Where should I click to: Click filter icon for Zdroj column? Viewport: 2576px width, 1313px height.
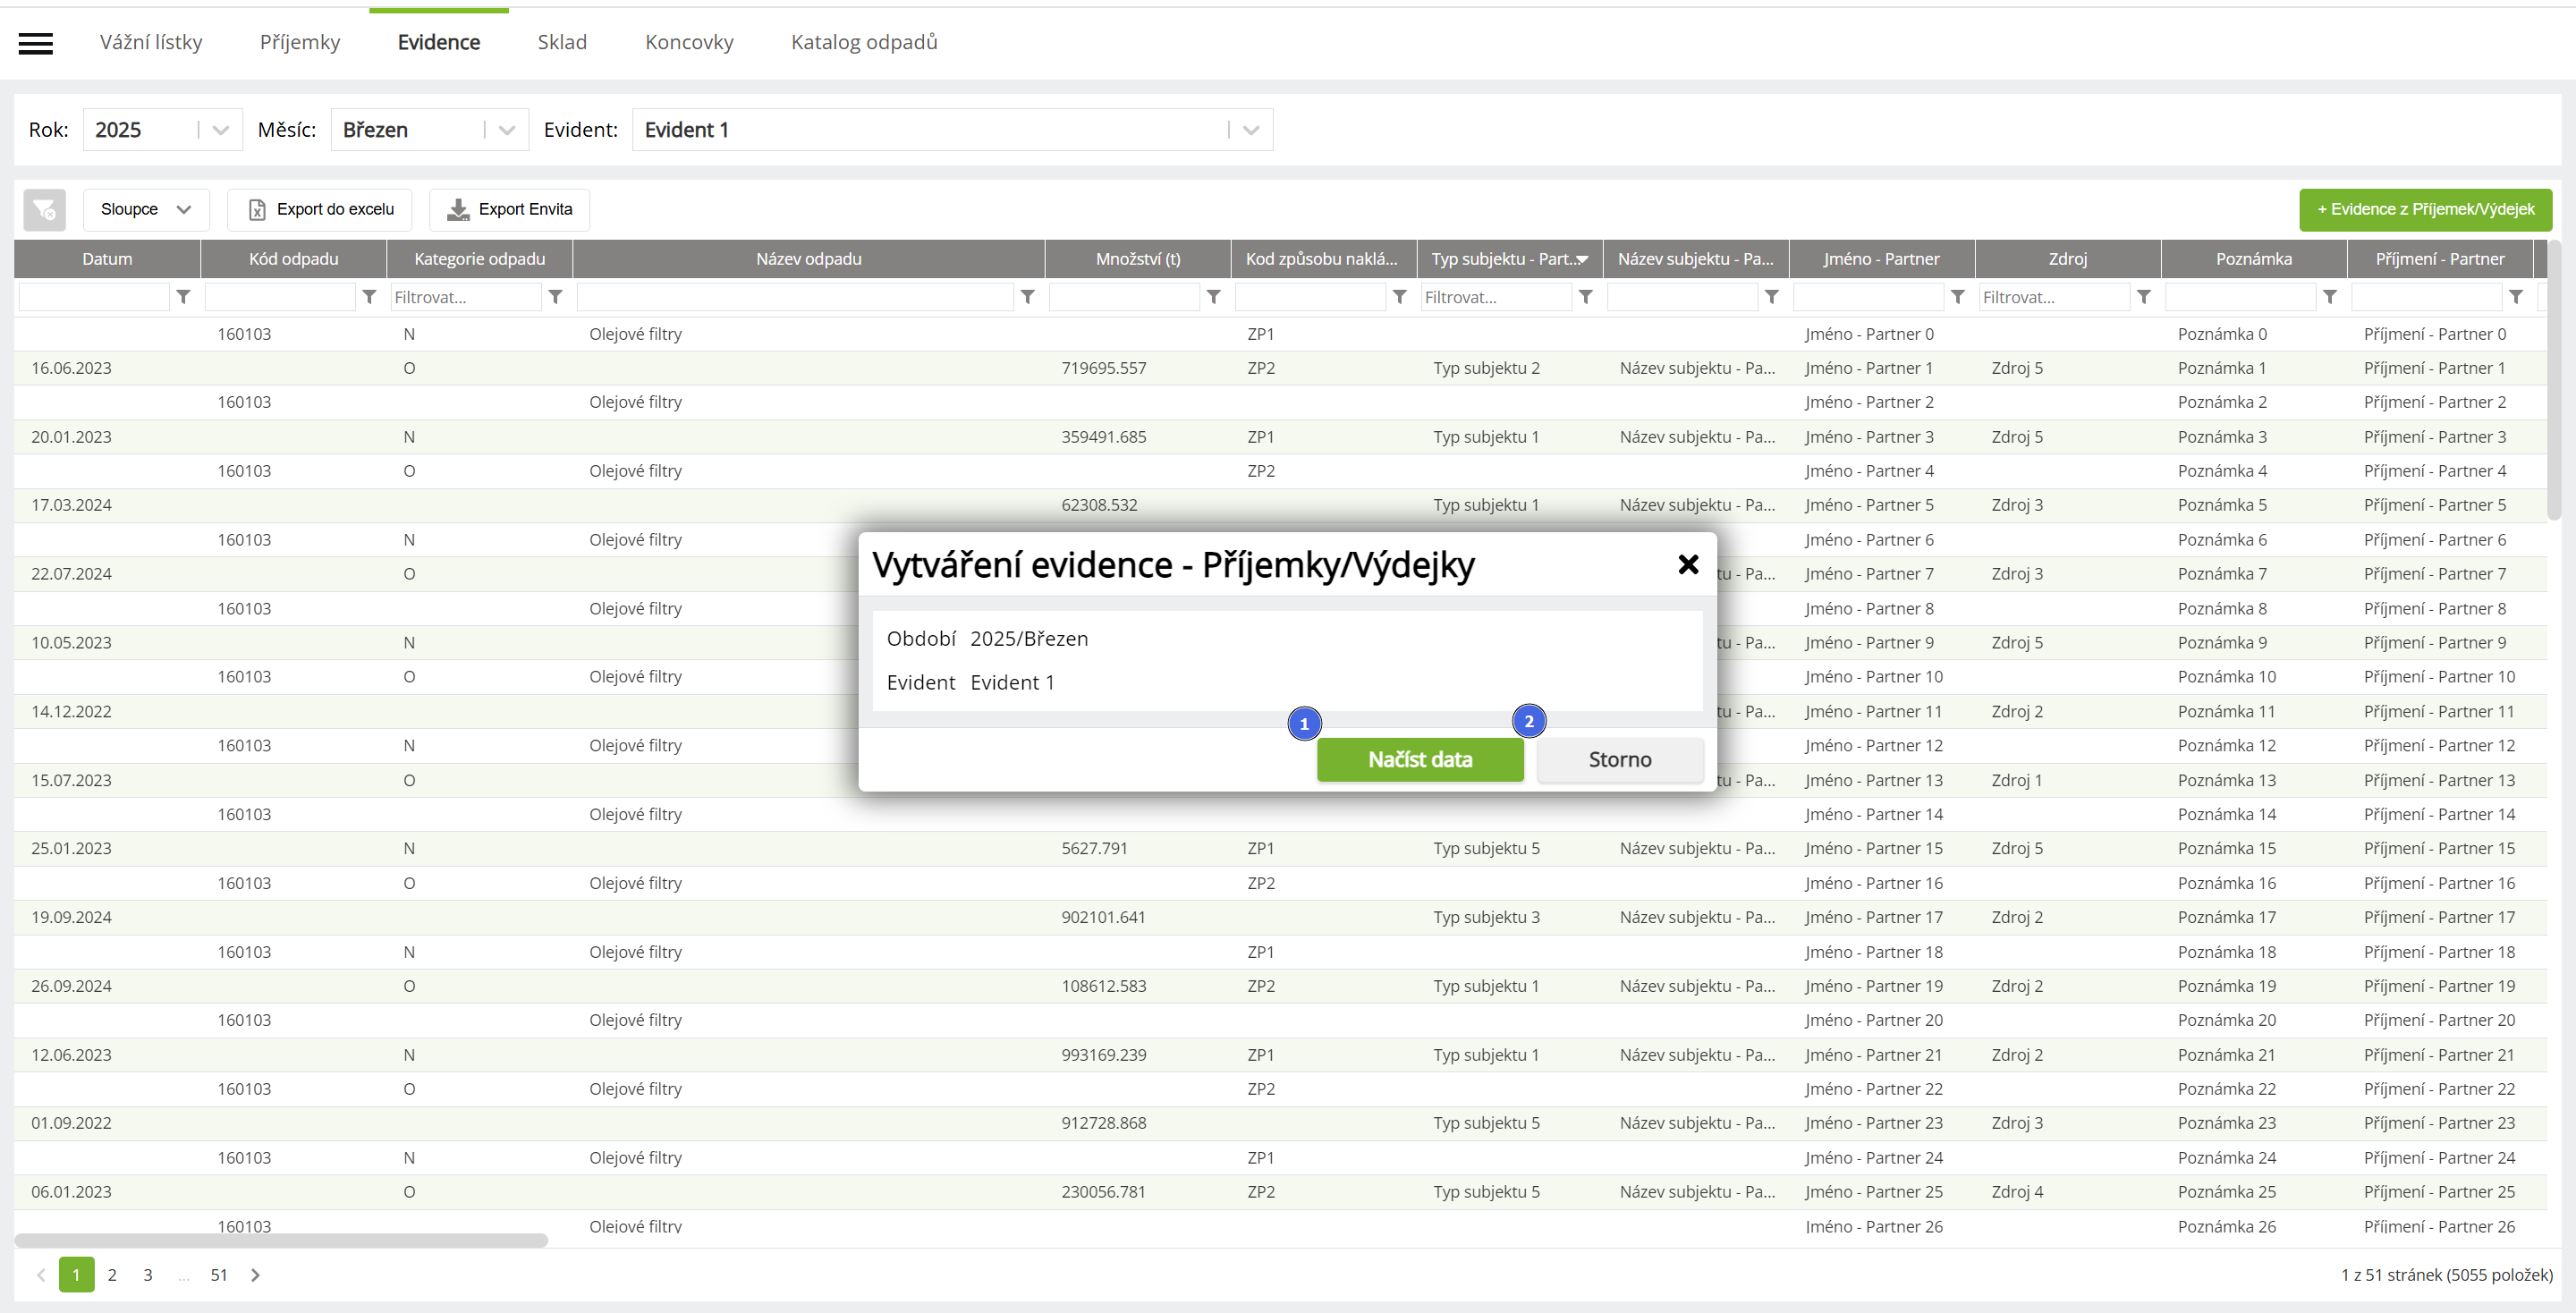click(2144, 297)
